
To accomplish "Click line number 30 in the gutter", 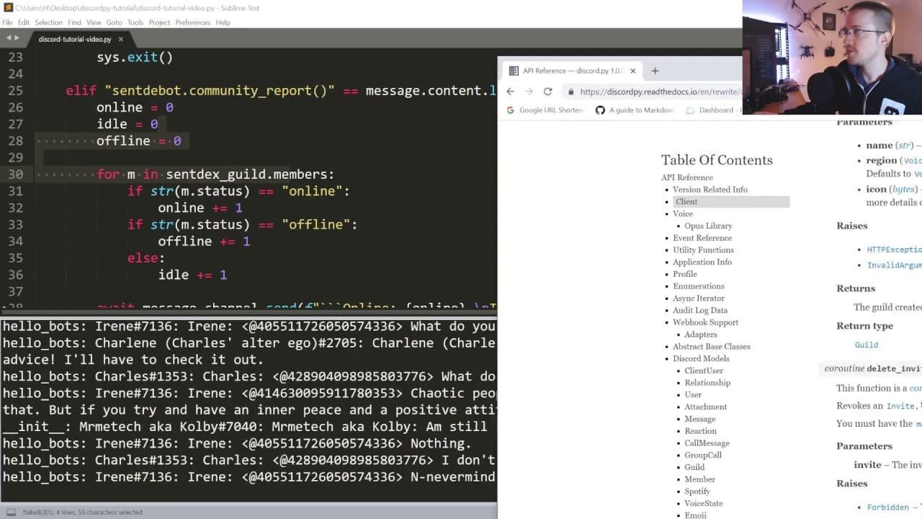I will coord(15,174).
